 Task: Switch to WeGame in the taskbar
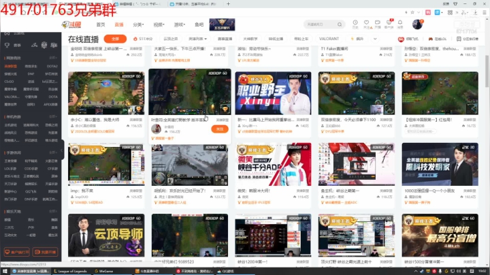(103, 271)
